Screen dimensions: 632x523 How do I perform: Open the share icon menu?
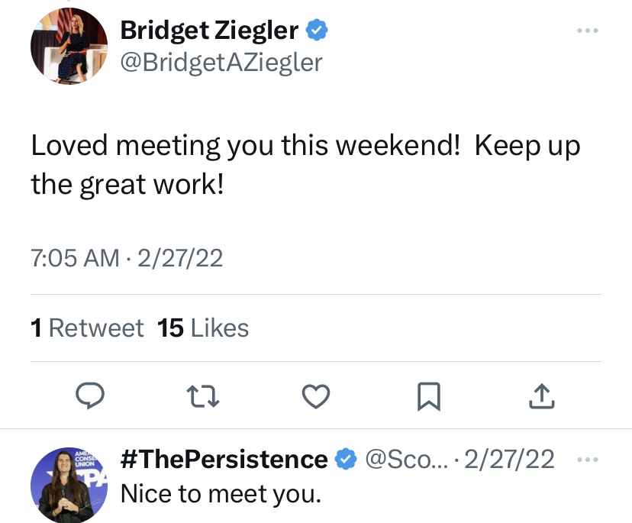point(540,395)
